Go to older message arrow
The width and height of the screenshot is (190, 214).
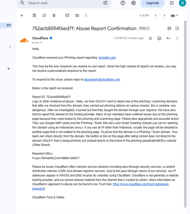(164, 15)
